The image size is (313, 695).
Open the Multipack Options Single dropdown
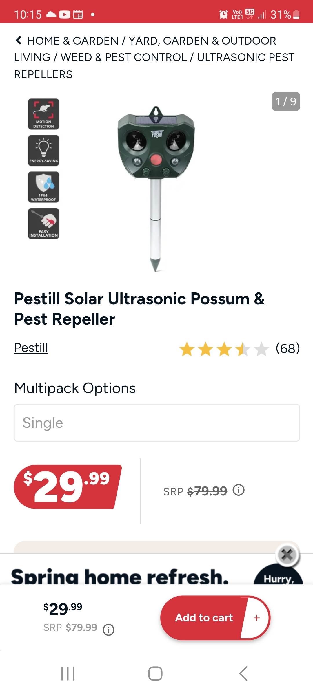(157, 423)
